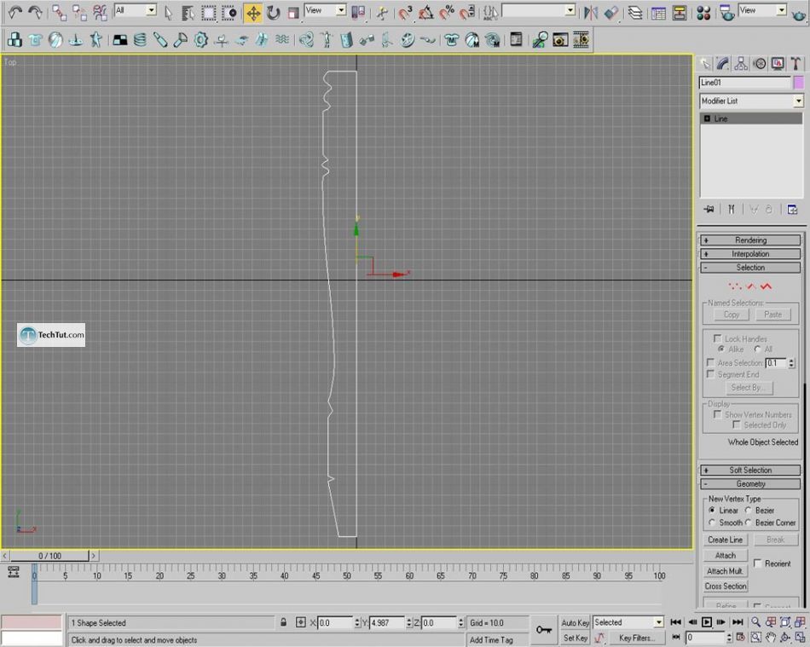Open Schematic View icon
Image resolution: width=810 pixels, height=647 pixels.
click(x=680, y=13)
